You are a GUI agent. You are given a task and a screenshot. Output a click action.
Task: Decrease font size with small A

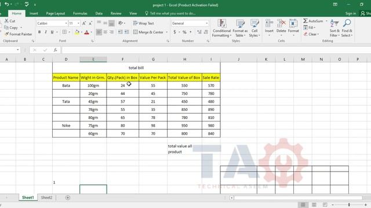click(90, 23)
